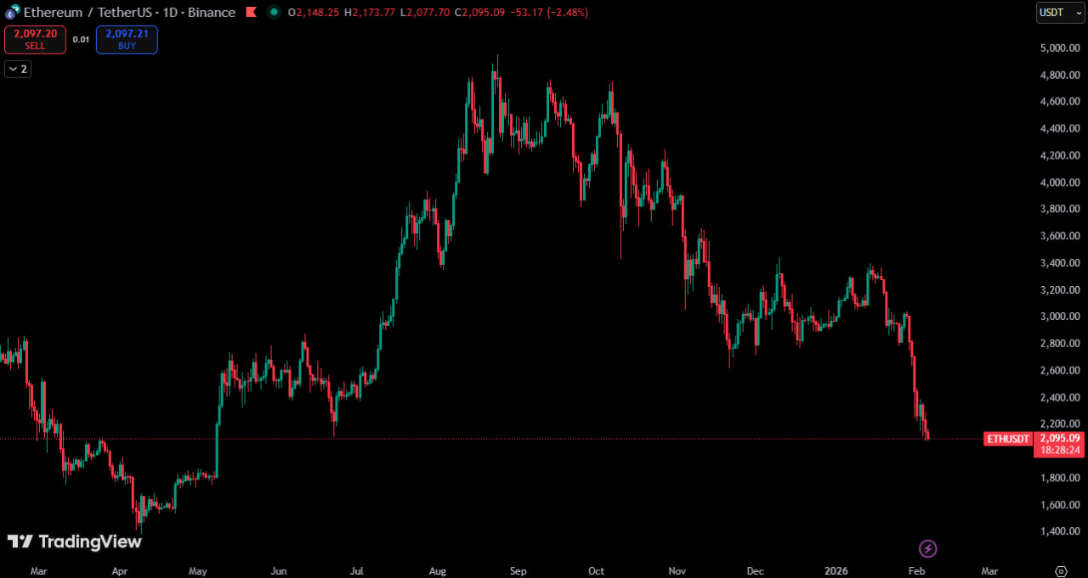Click the green market status dot

point(273,12)
